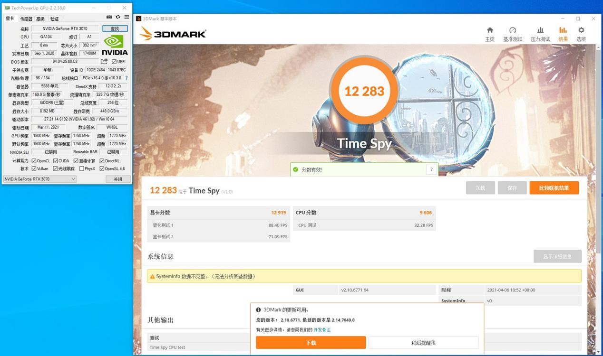
Task: Open the NVIDIA GeForce RTX 3070 dropdown
Action: [39, 179]
